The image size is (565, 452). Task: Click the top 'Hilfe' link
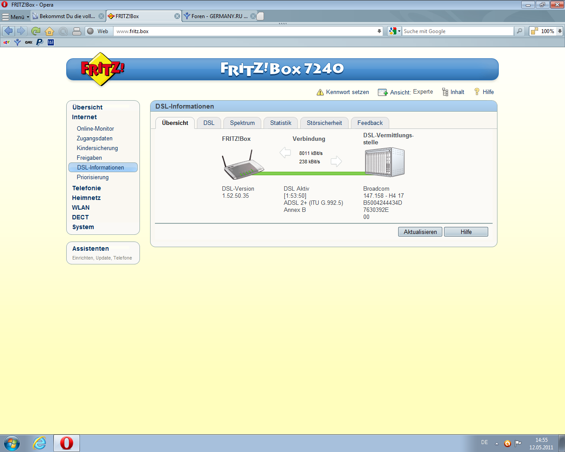pyautogui.click(x=488, y=92)
